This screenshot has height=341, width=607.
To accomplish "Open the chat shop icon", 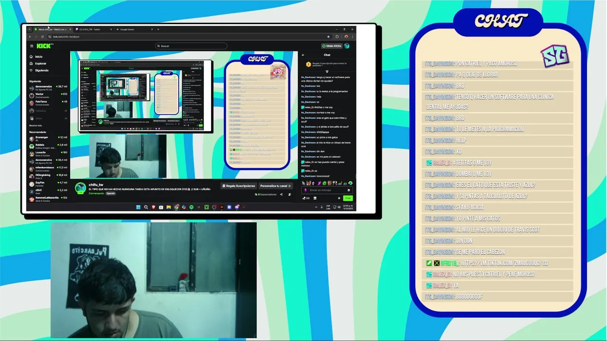I will [315, 198].
